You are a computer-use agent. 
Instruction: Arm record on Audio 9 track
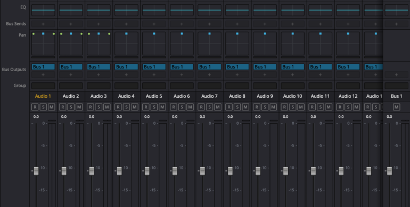click(x=257, y=107)
